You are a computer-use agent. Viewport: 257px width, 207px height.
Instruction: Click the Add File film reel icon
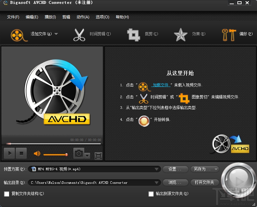coord(19,35)
